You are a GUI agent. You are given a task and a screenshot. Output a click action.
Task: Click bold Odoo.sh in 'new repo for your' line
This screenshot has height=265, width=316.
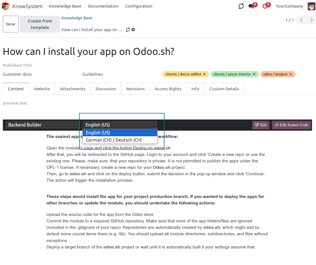coord(162,167)
